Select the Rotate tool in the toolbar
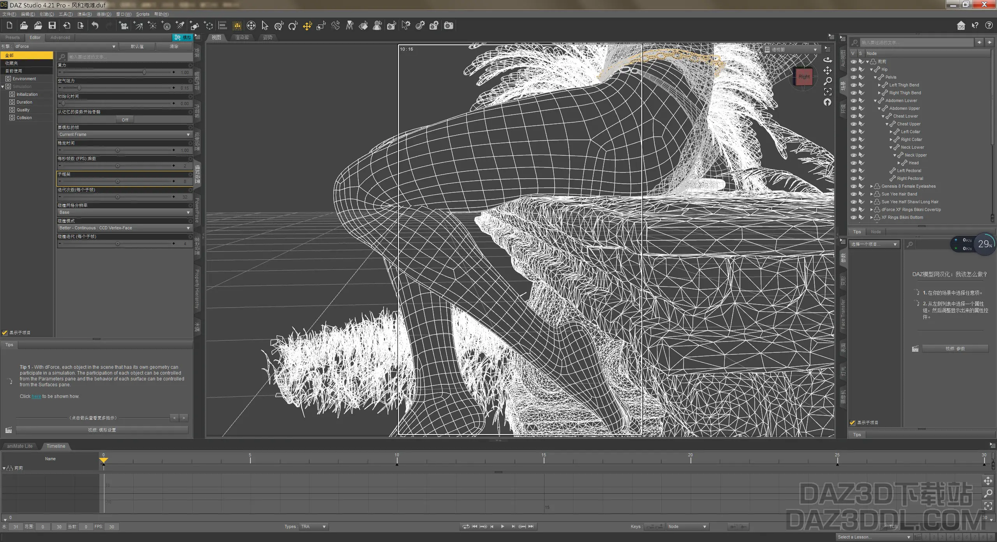 (293, 26)
